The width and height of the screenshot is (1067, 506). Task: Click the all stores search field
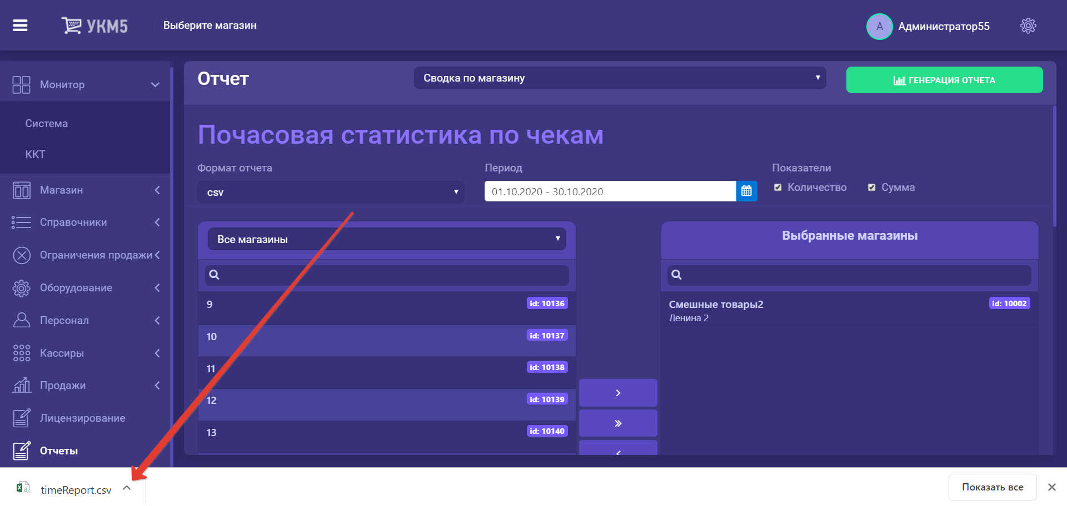(x=387, y=275)
